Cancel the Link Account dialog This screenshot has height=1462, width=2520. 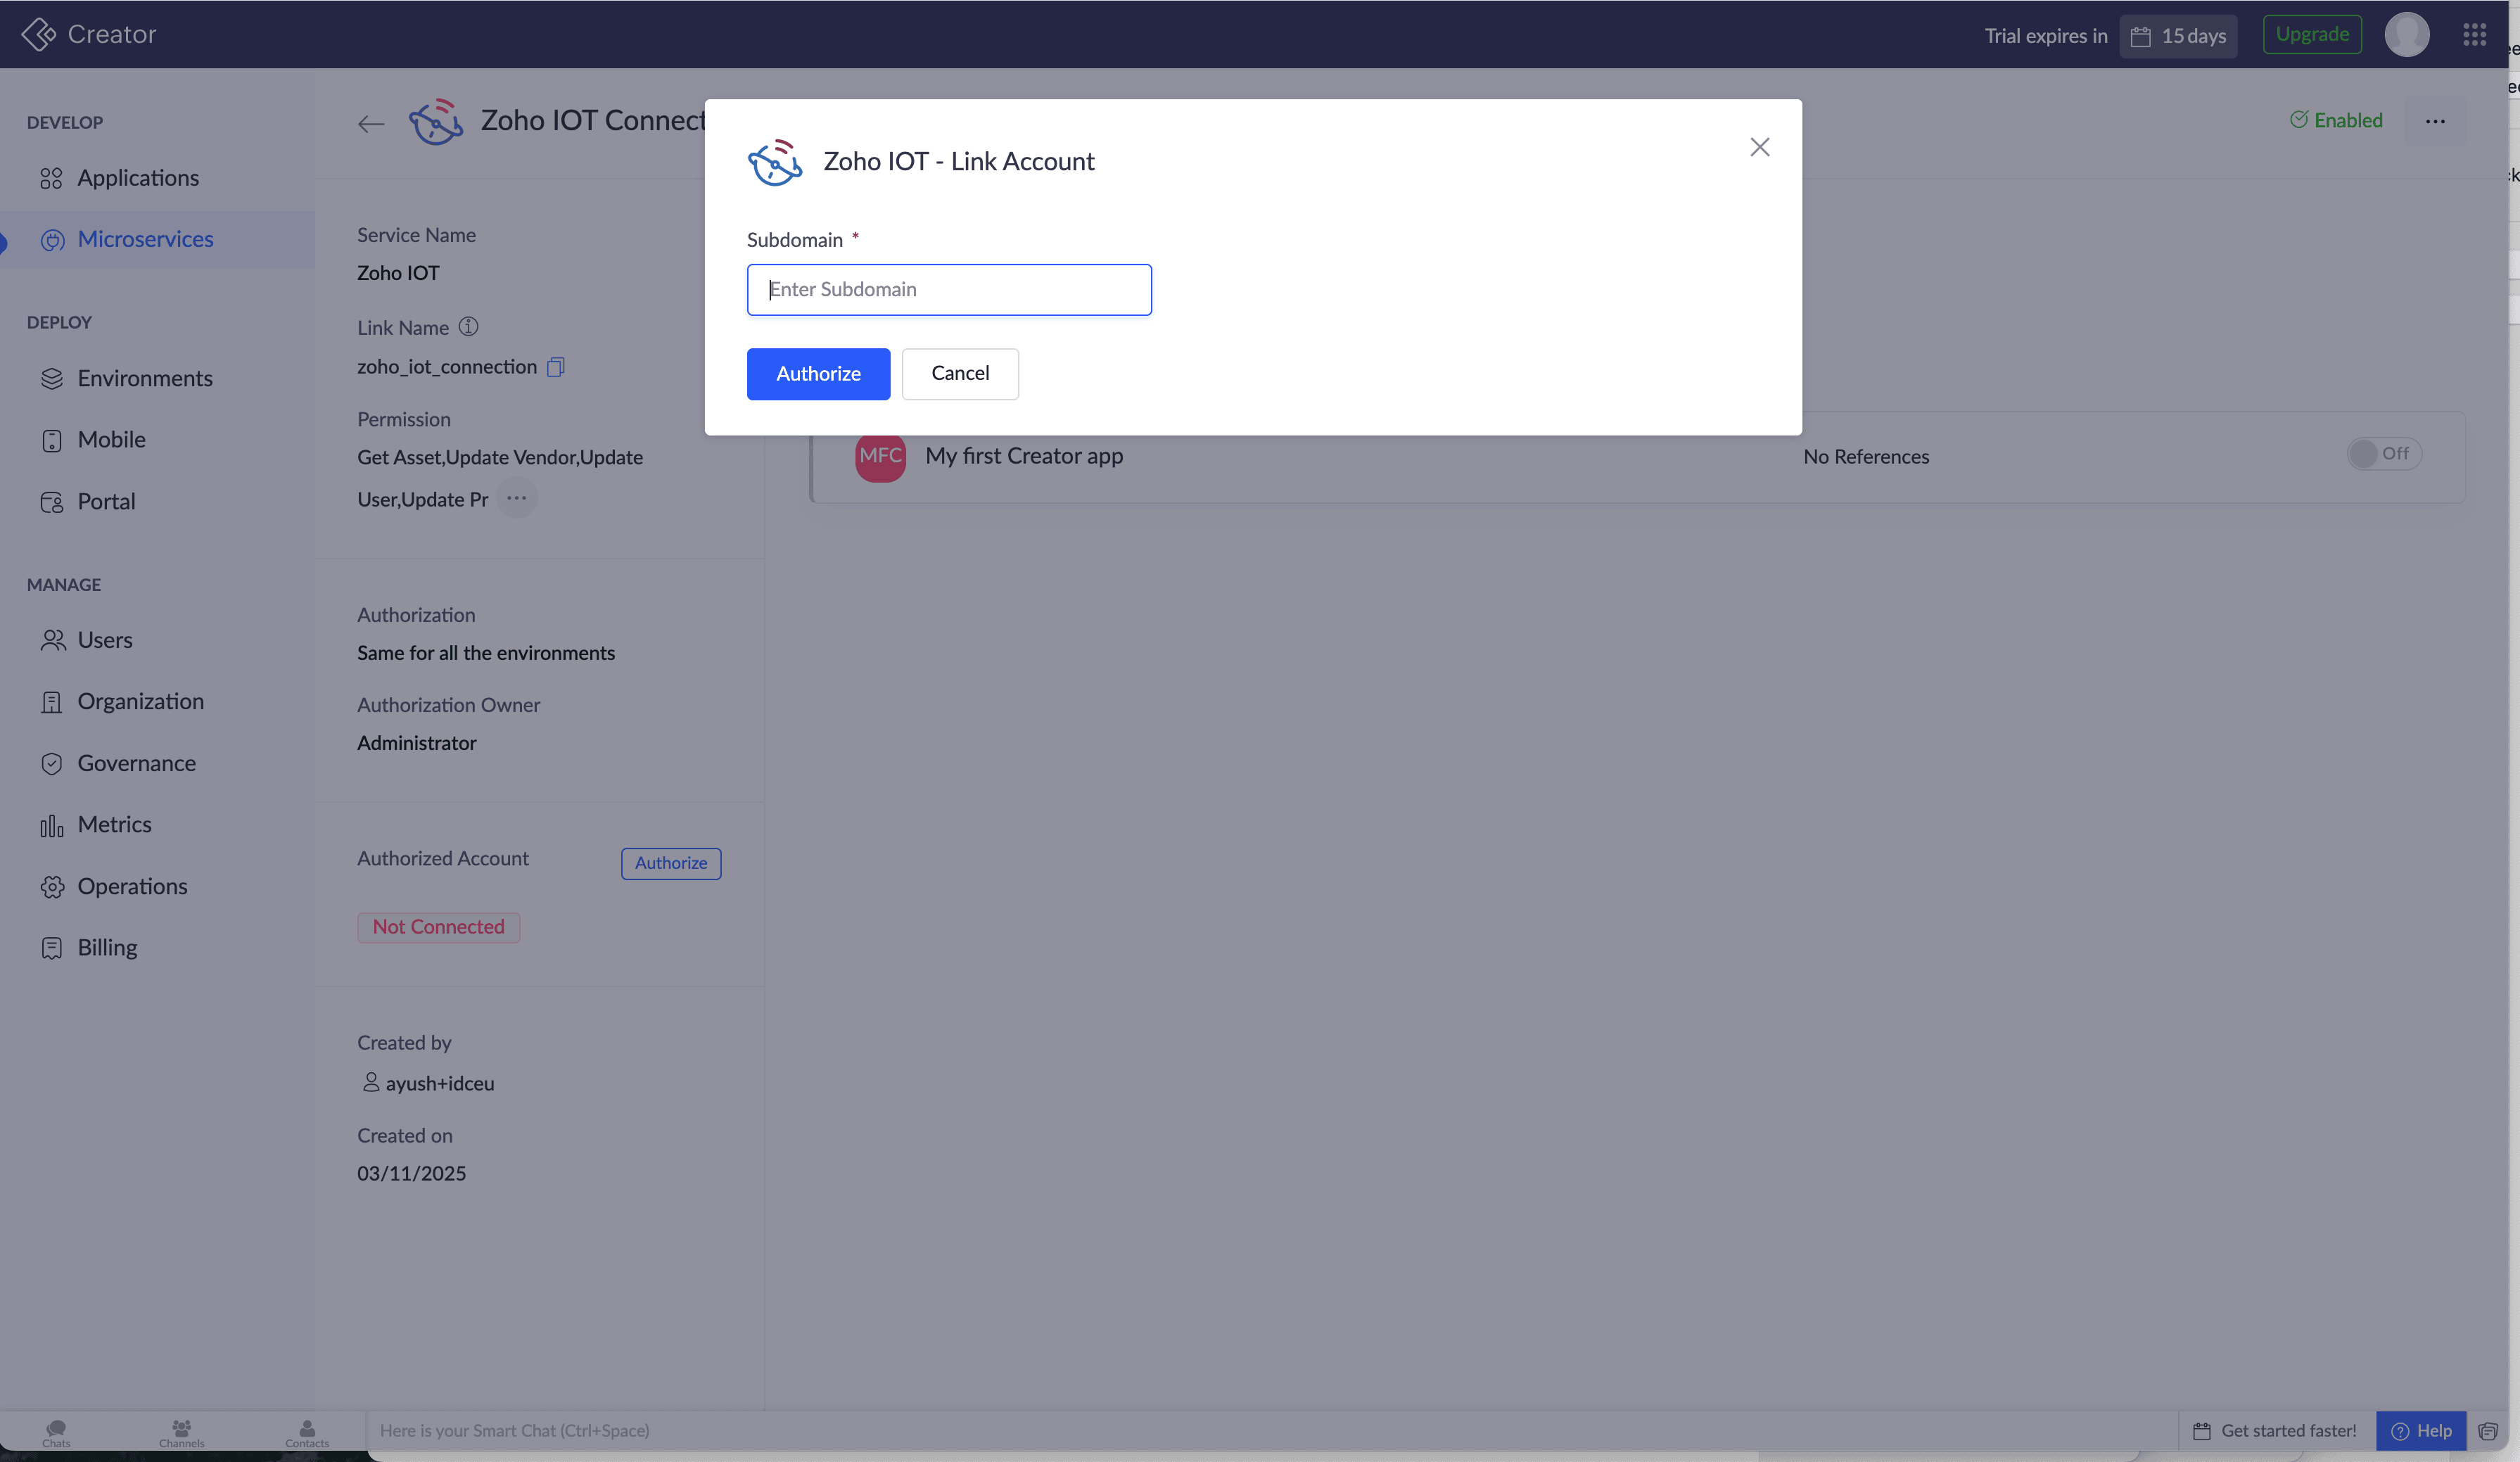click(x=959, y=373)
